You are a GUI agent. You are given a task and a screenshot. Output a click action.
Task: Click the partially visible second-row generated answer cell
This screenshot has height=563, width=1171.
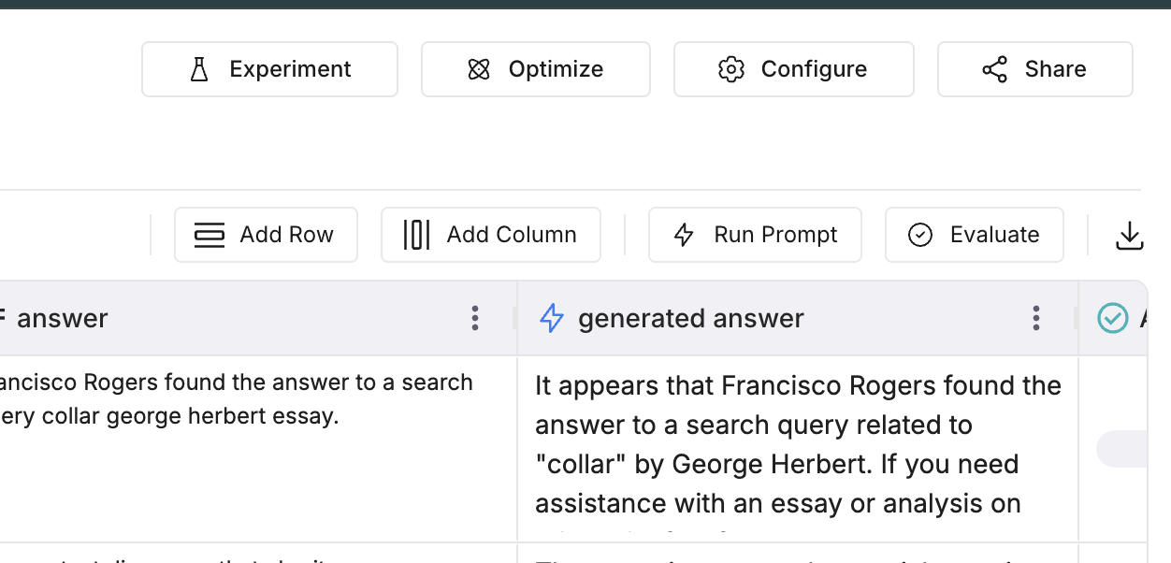797,555
